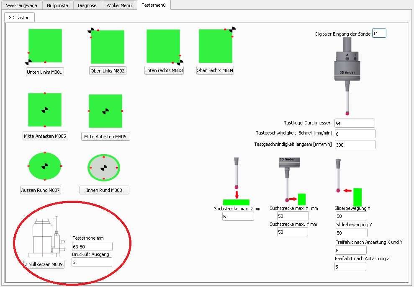Focus the Tastkugel Durchmesser field
This screenshot has width=414, height=287.
point(355,123)
